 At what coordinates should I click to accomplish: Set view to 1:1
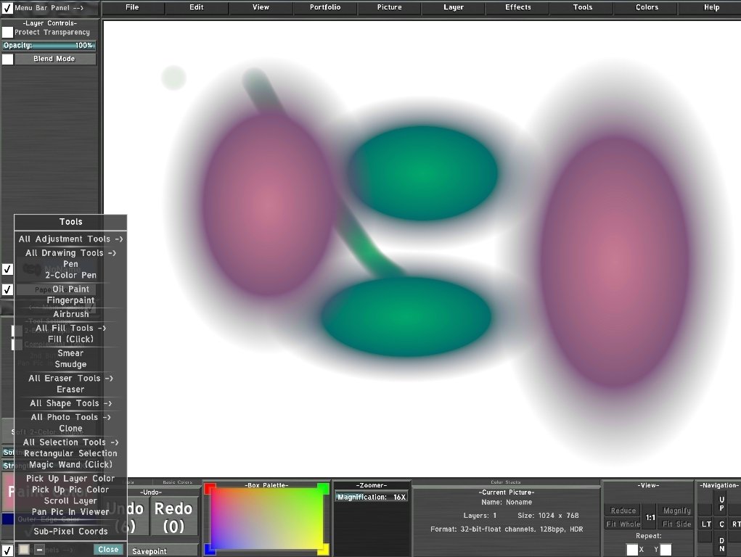coord(651,517)
